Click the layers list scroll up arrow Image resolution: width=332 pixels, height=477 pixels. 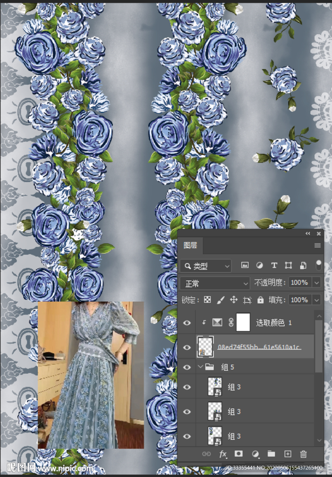318,315
